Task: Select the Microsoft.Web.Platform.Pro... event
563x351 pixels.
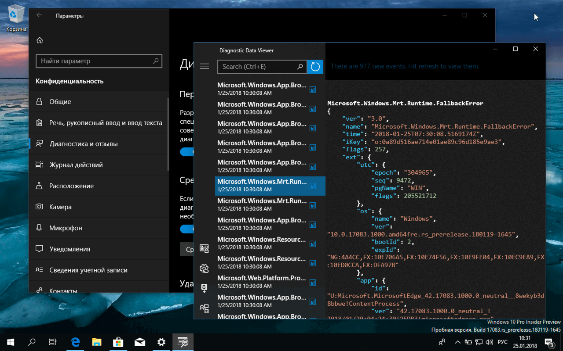Action: 270,282
